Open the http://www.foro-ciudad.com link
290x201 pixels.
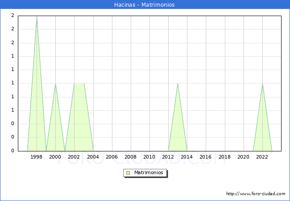(256, 194)
